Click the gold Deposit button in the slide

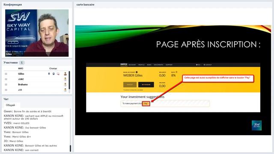point(130,85)
